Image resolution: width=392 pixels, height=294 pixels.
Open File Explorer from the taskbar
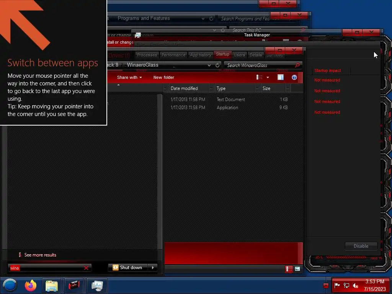52,286
